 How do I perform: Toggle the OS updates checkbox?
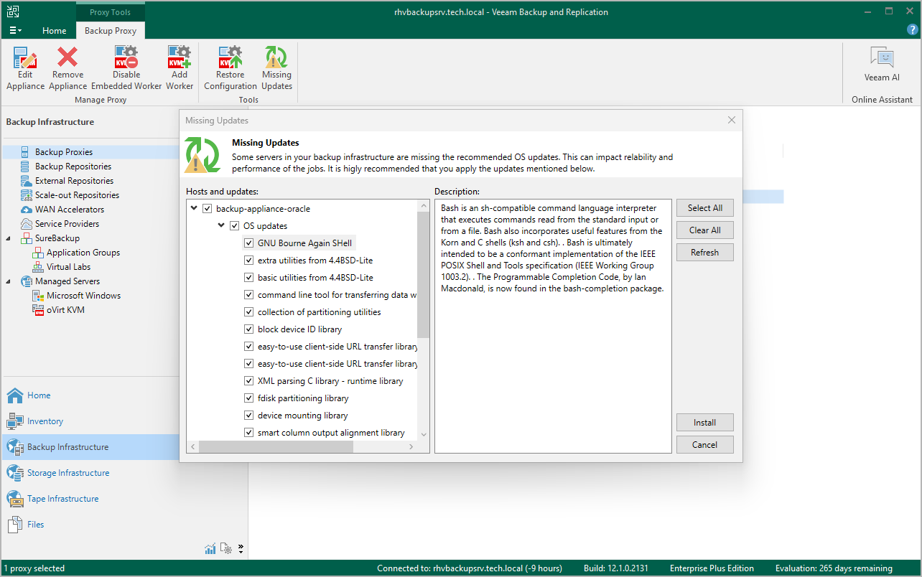[x=234, y=226]
